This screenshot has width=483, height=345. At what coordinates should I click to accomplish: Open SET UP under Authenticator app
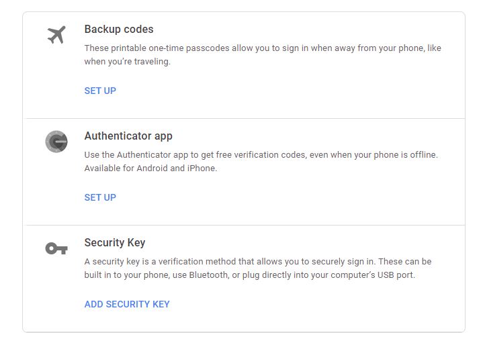click(100, 197)
